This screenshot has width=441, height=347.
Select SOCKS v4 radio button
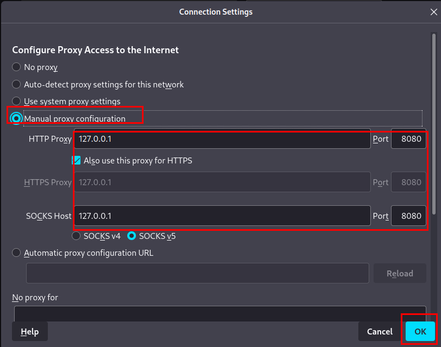pyautogui.click(x=77, y=236)
